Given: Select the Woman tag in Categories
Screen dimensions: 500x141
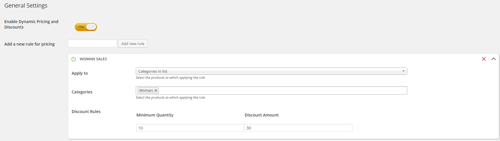Looking at the screenshot, I should 146,91.
